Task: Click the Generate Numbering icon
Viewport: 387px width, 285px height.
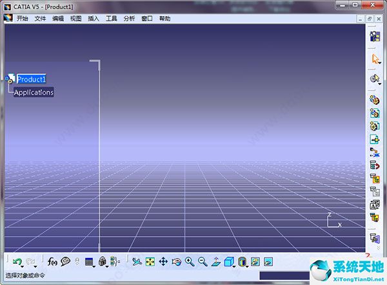Action: (375, 178)
